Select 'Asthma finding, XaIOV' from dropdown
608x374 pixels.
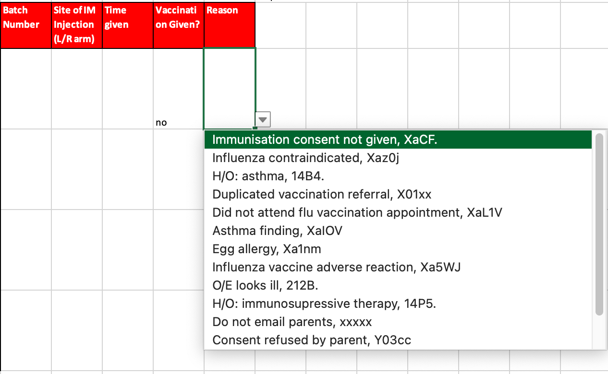277,231
